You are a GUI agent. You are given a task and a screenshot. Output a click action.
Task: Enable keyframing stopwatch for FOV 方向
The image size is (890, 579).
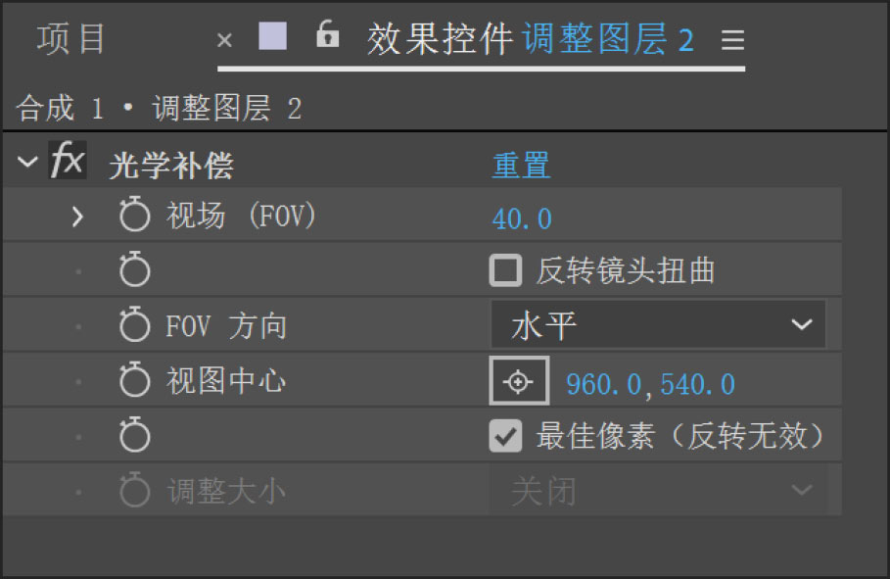[134, 325]
